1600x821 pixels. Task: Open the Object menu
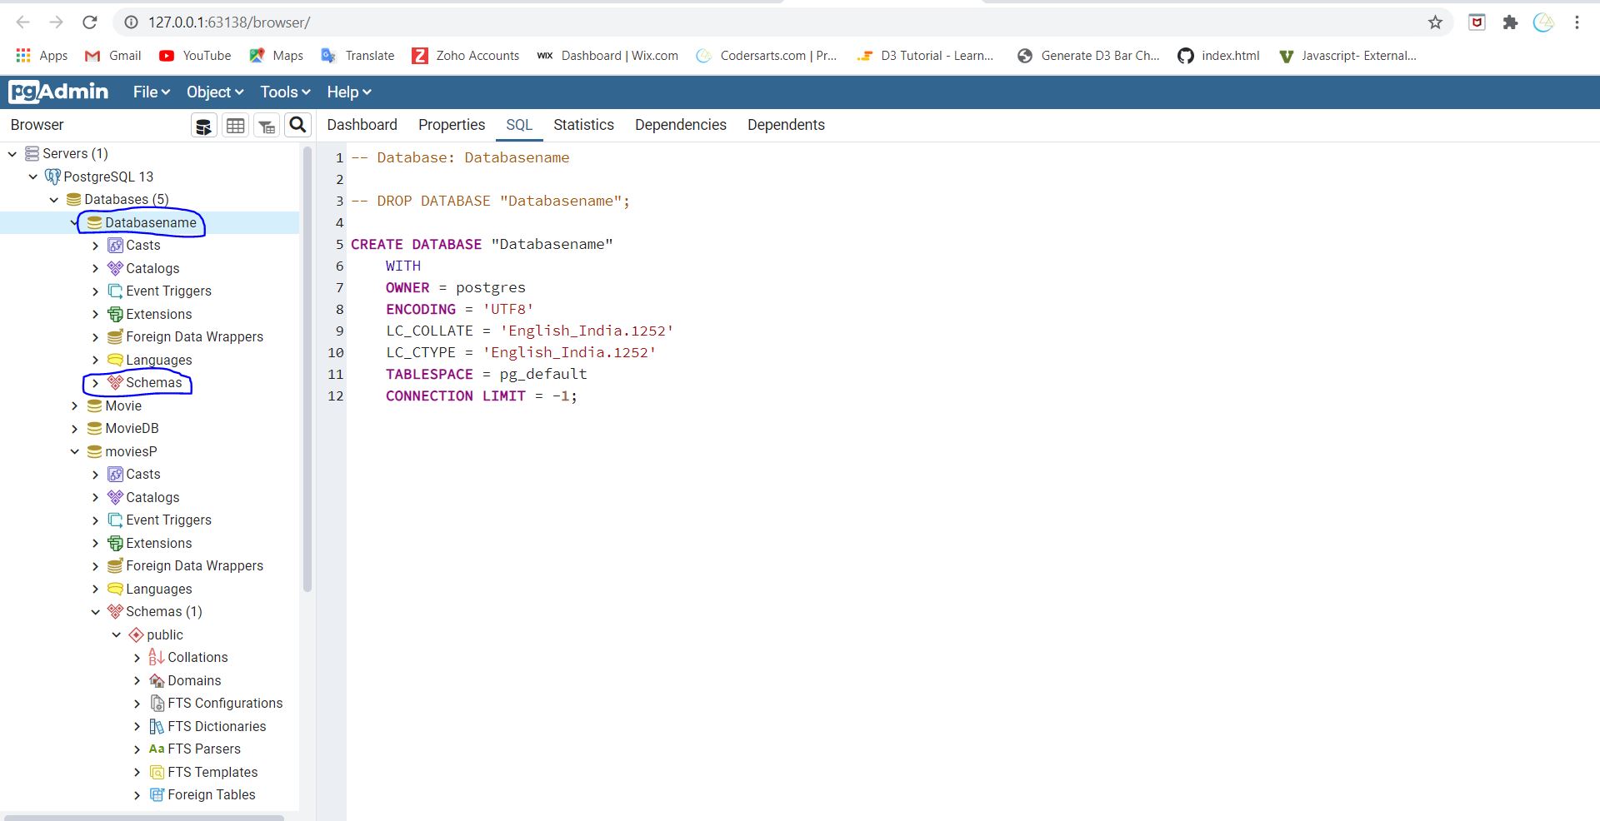pyautogui.click(x=215, y=92)
